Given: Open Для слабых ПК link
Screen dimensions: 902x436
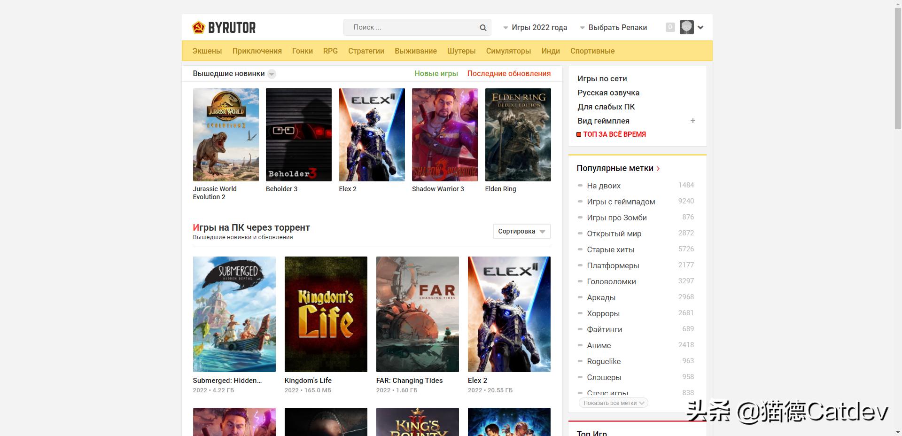Looking at the screenshot, I should 606,107.
